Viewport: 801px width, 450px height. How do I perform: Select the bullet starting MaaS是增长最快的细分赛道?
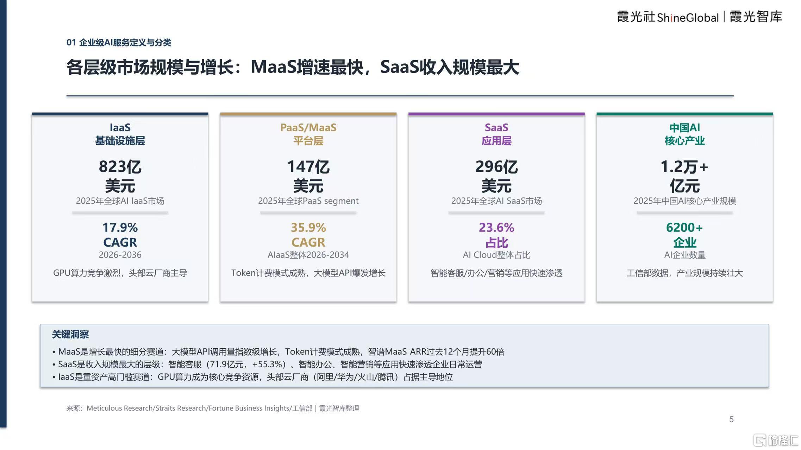(x=278, y=351)
